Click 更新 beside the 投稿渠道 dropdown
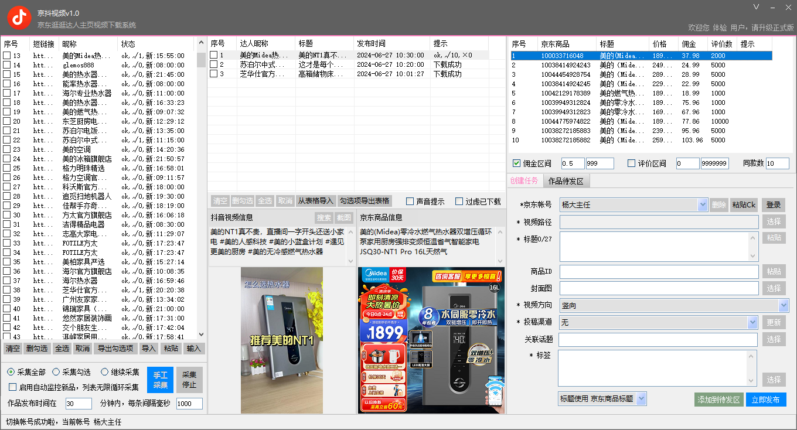Screen dimensions: 797x430 [x=774, y=322]
